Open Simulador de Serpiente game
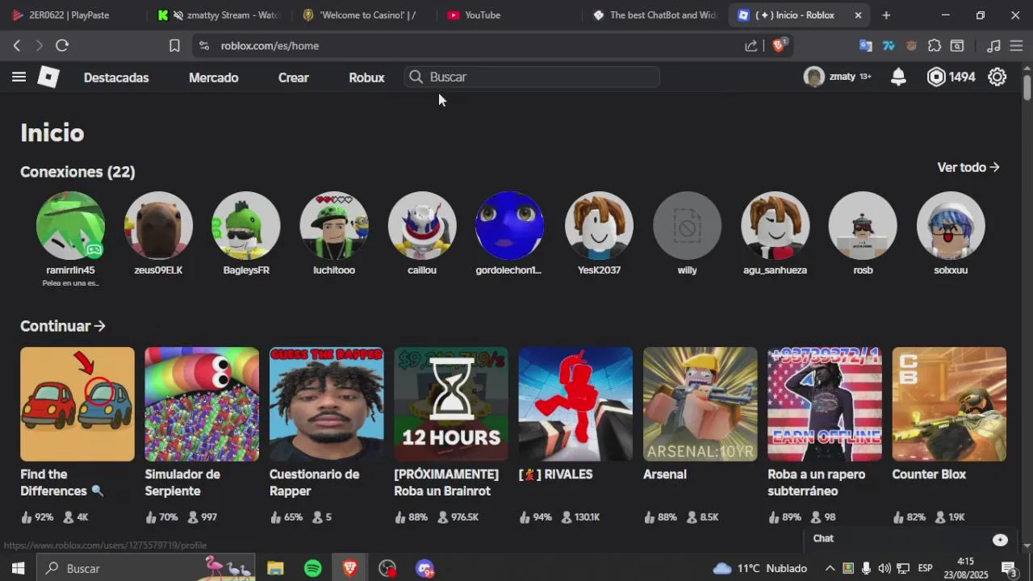The height and width of the screenshot is (581, 1033). tap(202, 404)
